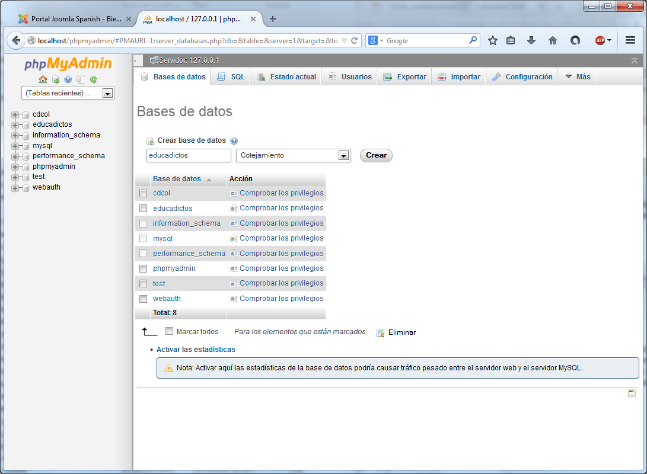The height and width of the screenshot is (474, 647).
Task: Click the Adblock Plus ABP icon
Action: click(x=600, y=40)
